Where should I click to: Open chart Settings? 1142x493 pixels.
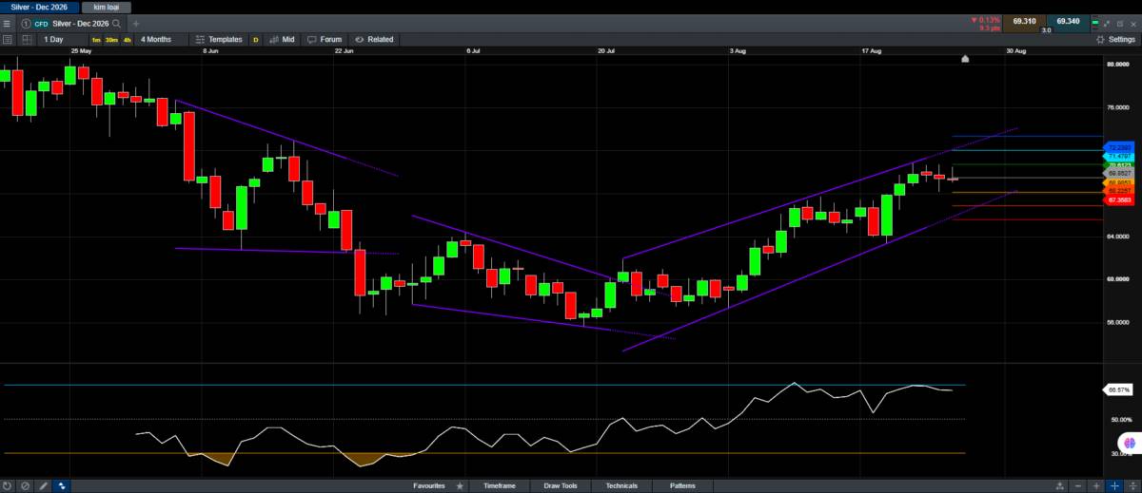(x=1116, y=40)
